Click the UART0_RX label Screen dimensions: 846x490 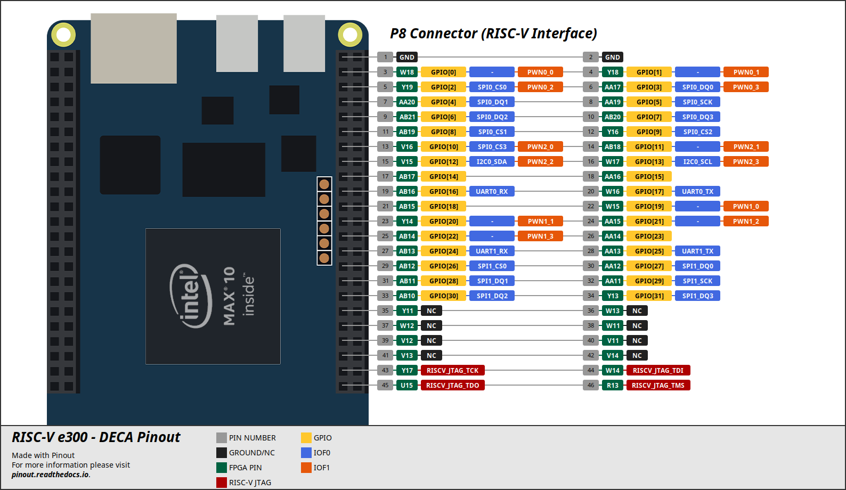[492, 191]
